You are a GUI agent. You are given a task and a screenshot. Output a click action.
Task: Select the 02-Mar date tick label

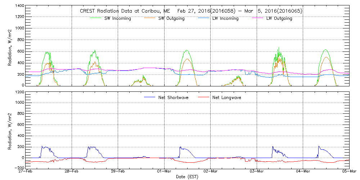[211, 172]
